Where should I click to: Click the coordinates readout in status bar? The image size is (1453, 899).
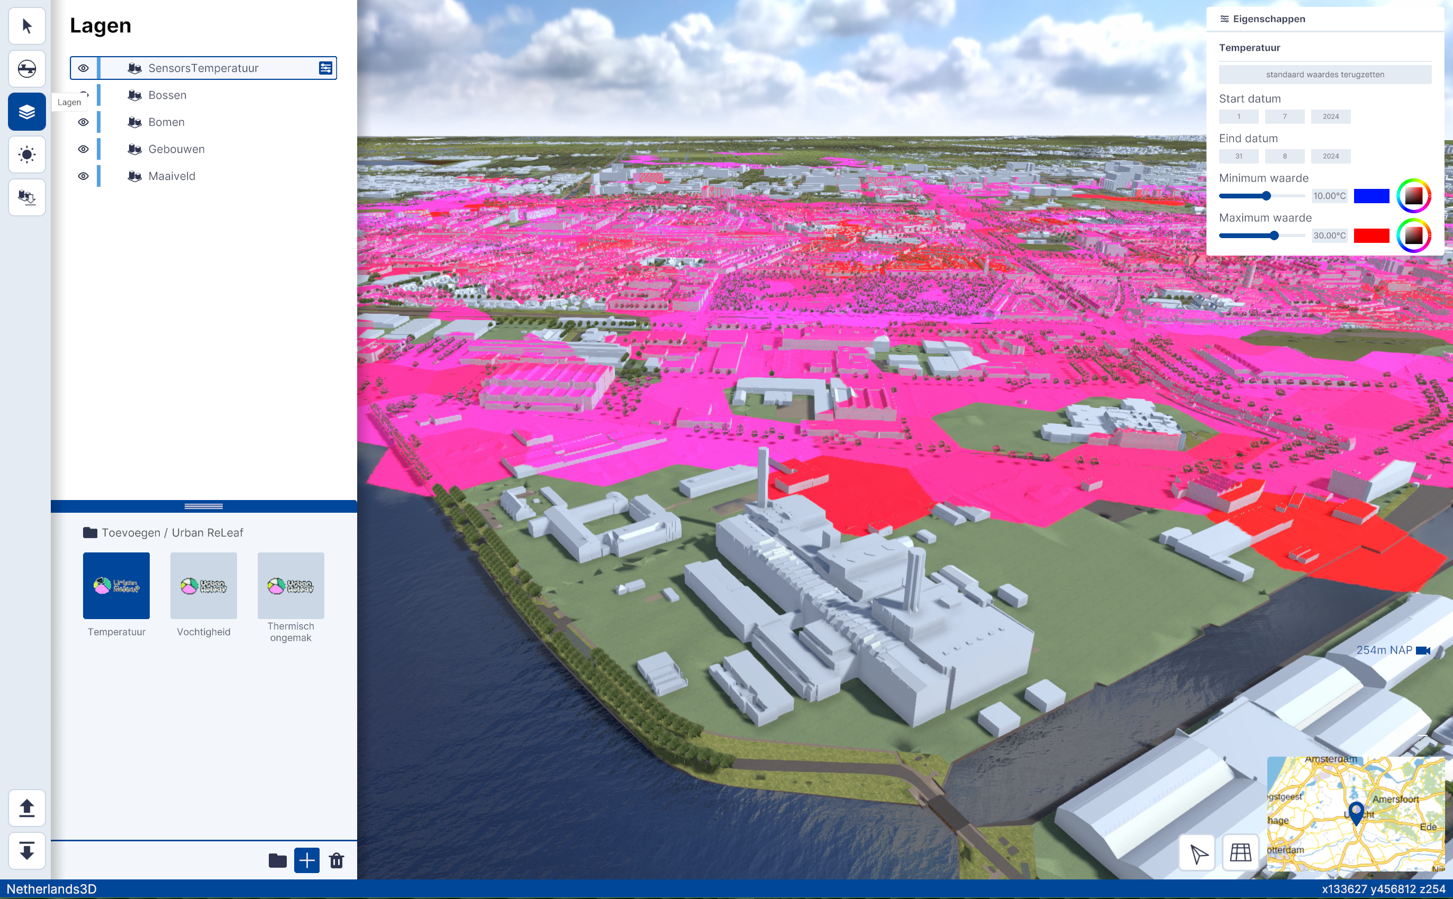click(1384, 889)
